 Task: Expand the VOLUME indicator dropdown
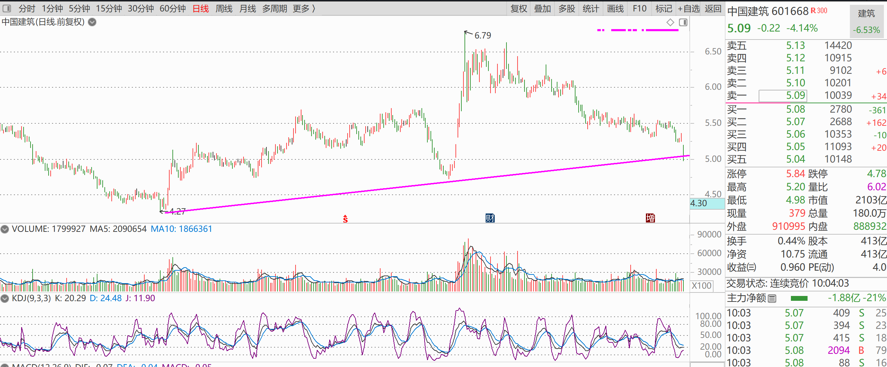(5, 229)
